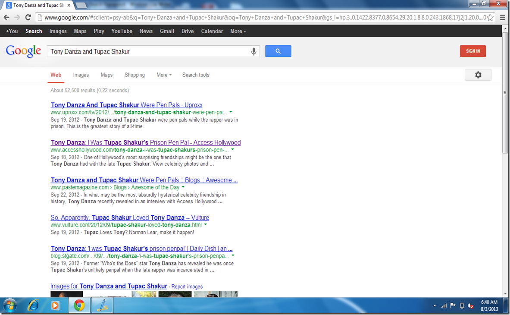Select YouTube in the top black bar
Screen dimensions: 510x315
point(122,31)
